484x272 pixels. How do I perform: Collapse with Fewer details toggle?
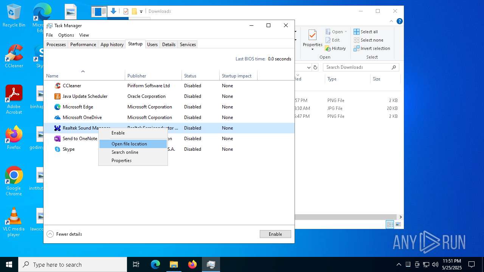(65, 234)
